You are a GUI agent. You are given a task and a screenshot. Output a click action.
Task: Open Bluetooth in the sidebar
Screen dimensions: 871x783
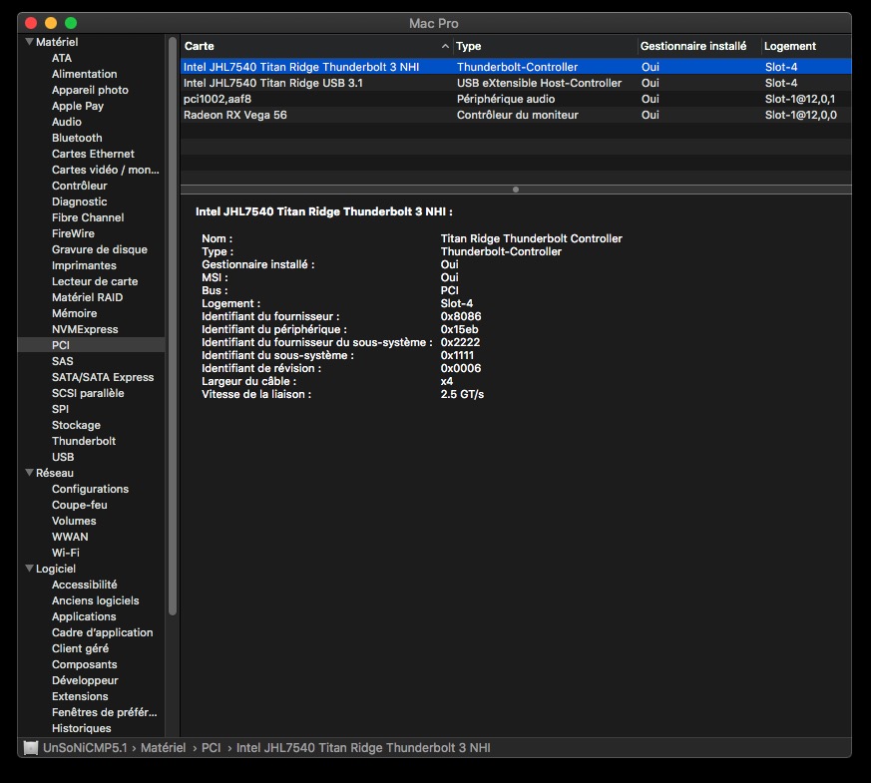[77, 138]
